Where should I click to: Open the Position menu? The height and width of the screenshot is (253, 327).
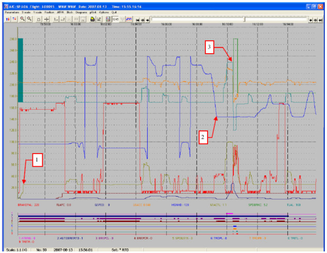click(x=49, y=13)
